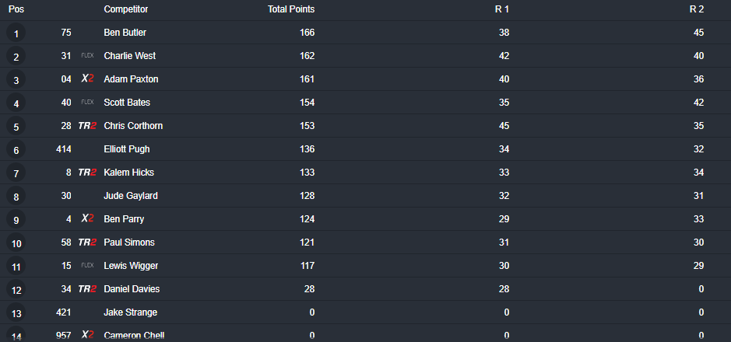Click the TR2 logo beside Kalem Hicks
Screen dimensions: 731x342
tap(87, 172)
